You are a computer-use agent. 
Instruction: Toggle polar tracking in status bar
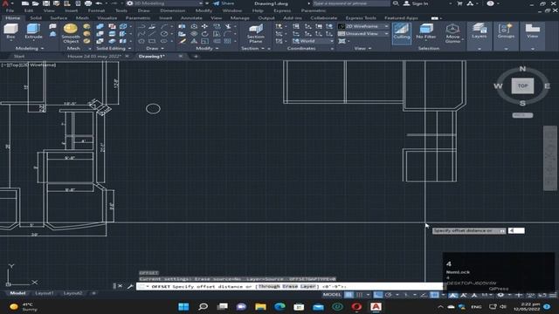[389, 295]
